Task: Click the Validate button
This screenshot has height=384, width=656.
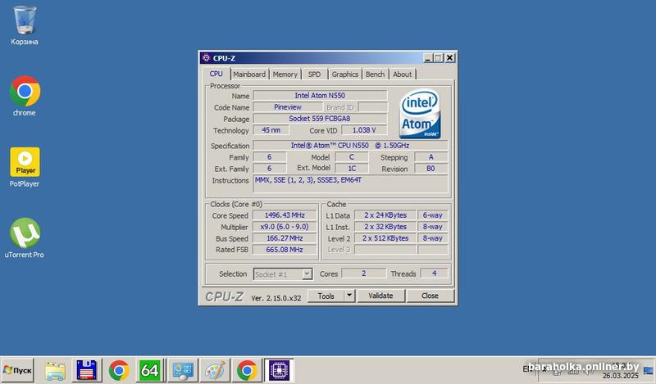Action: tap(380, 296)
